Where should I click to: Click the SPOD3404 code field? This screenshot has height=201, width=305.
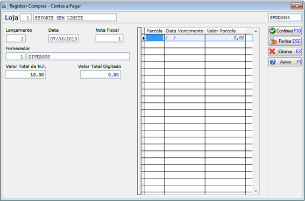pos(285,18)
